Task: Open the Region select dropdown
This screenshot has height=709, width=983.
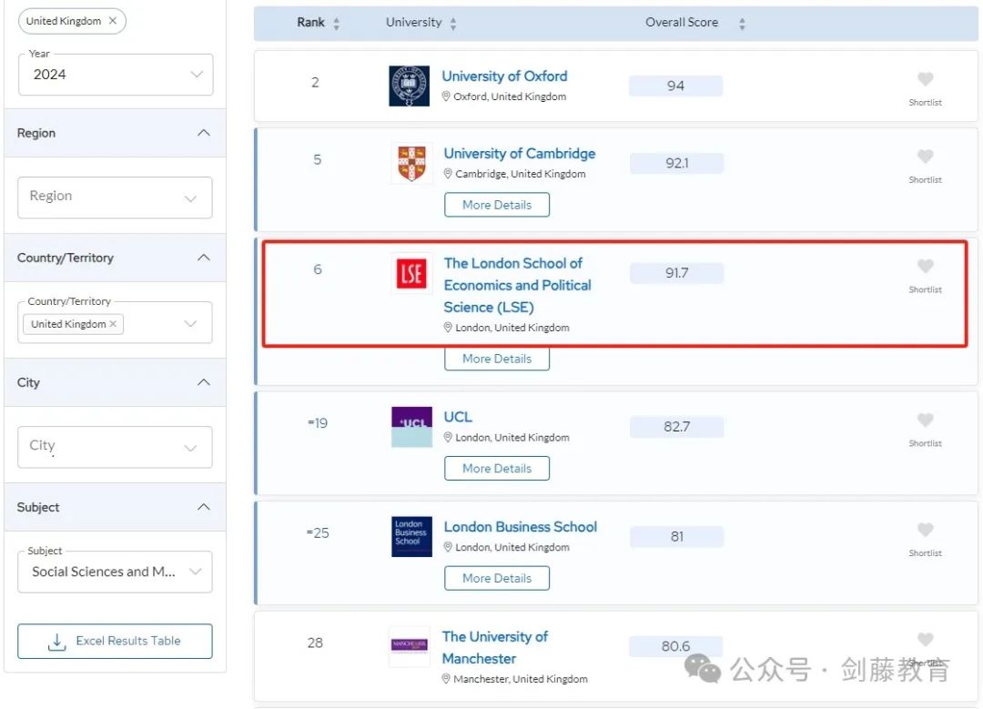Action: (x=115, y=198)
